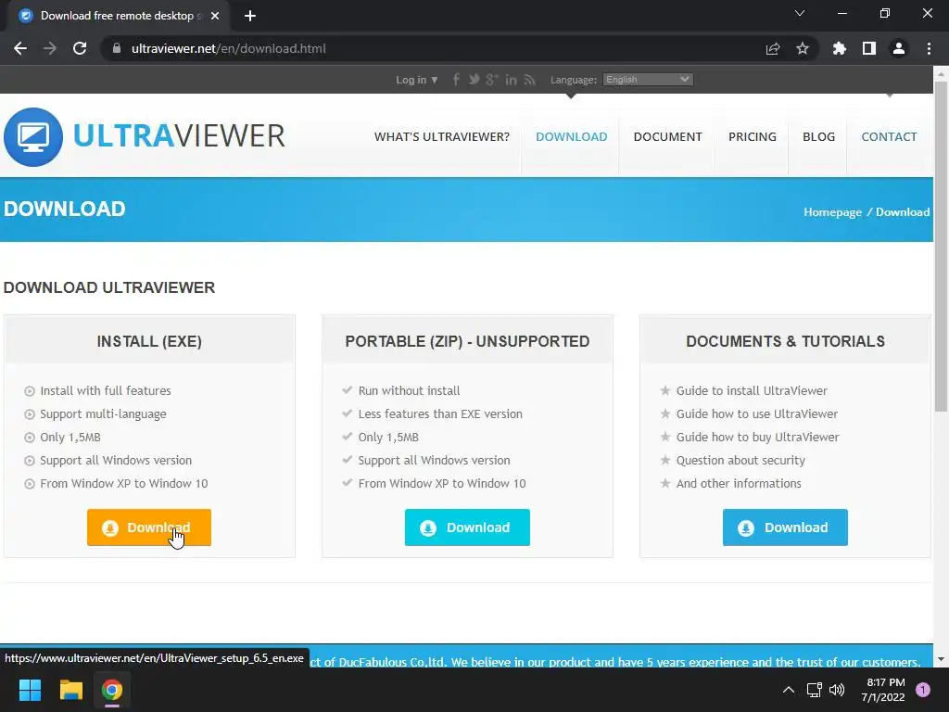The image size is (949, 712).
Task: Click the share page icon in address bar
Action: point(773,48)
